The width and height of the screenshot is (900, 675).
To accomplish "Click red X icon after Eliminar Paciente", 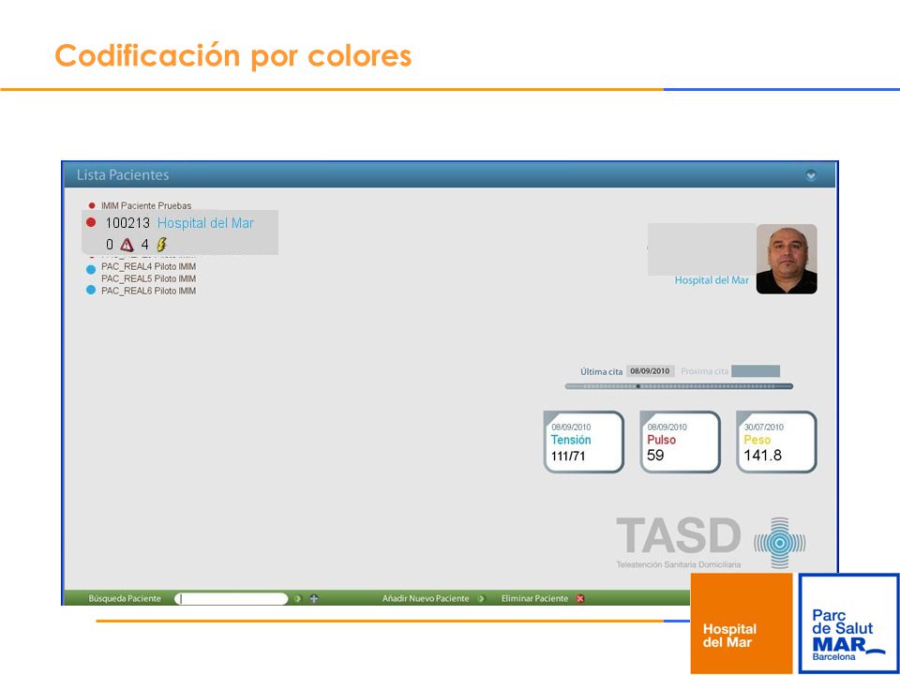I will pos(580,599).
